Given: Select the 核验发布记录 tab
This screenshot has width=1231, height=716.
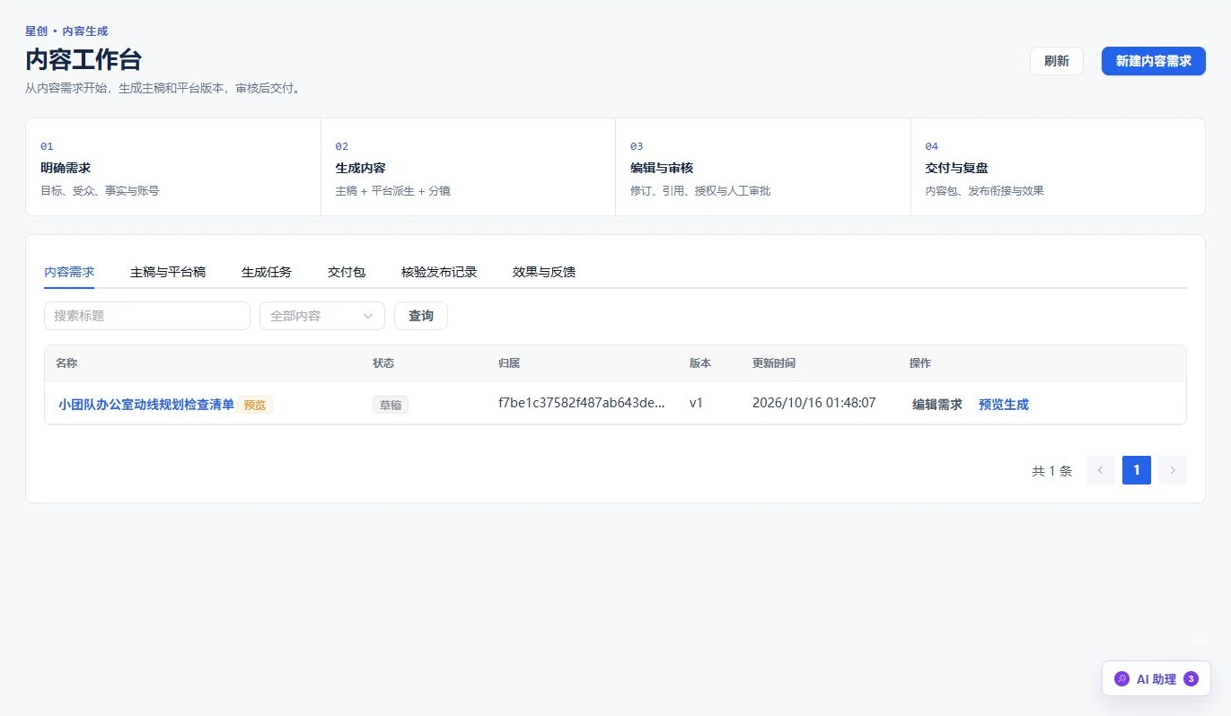Looking at the screenshot, I should click(439, 272).
